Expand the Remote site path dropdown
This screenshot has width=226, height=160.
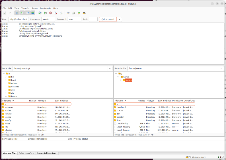tap(221, 68)
